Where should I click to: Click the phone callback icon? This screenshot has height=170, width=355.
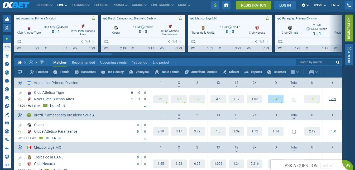349,5
